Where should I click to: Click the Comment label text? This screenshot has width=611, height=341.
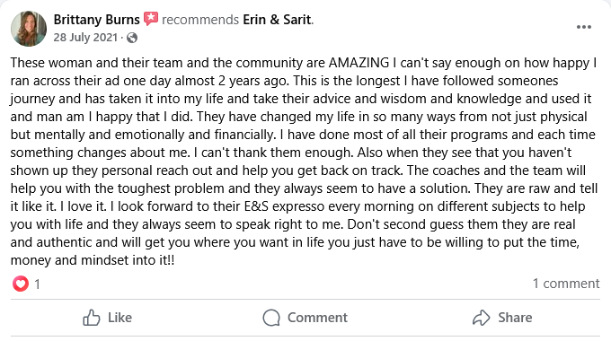click(317, 318)
